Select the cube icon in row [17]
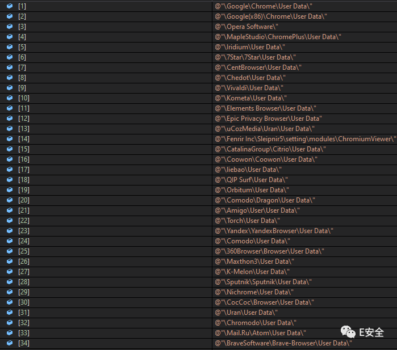The image size is (397, 350). (10, 170)
